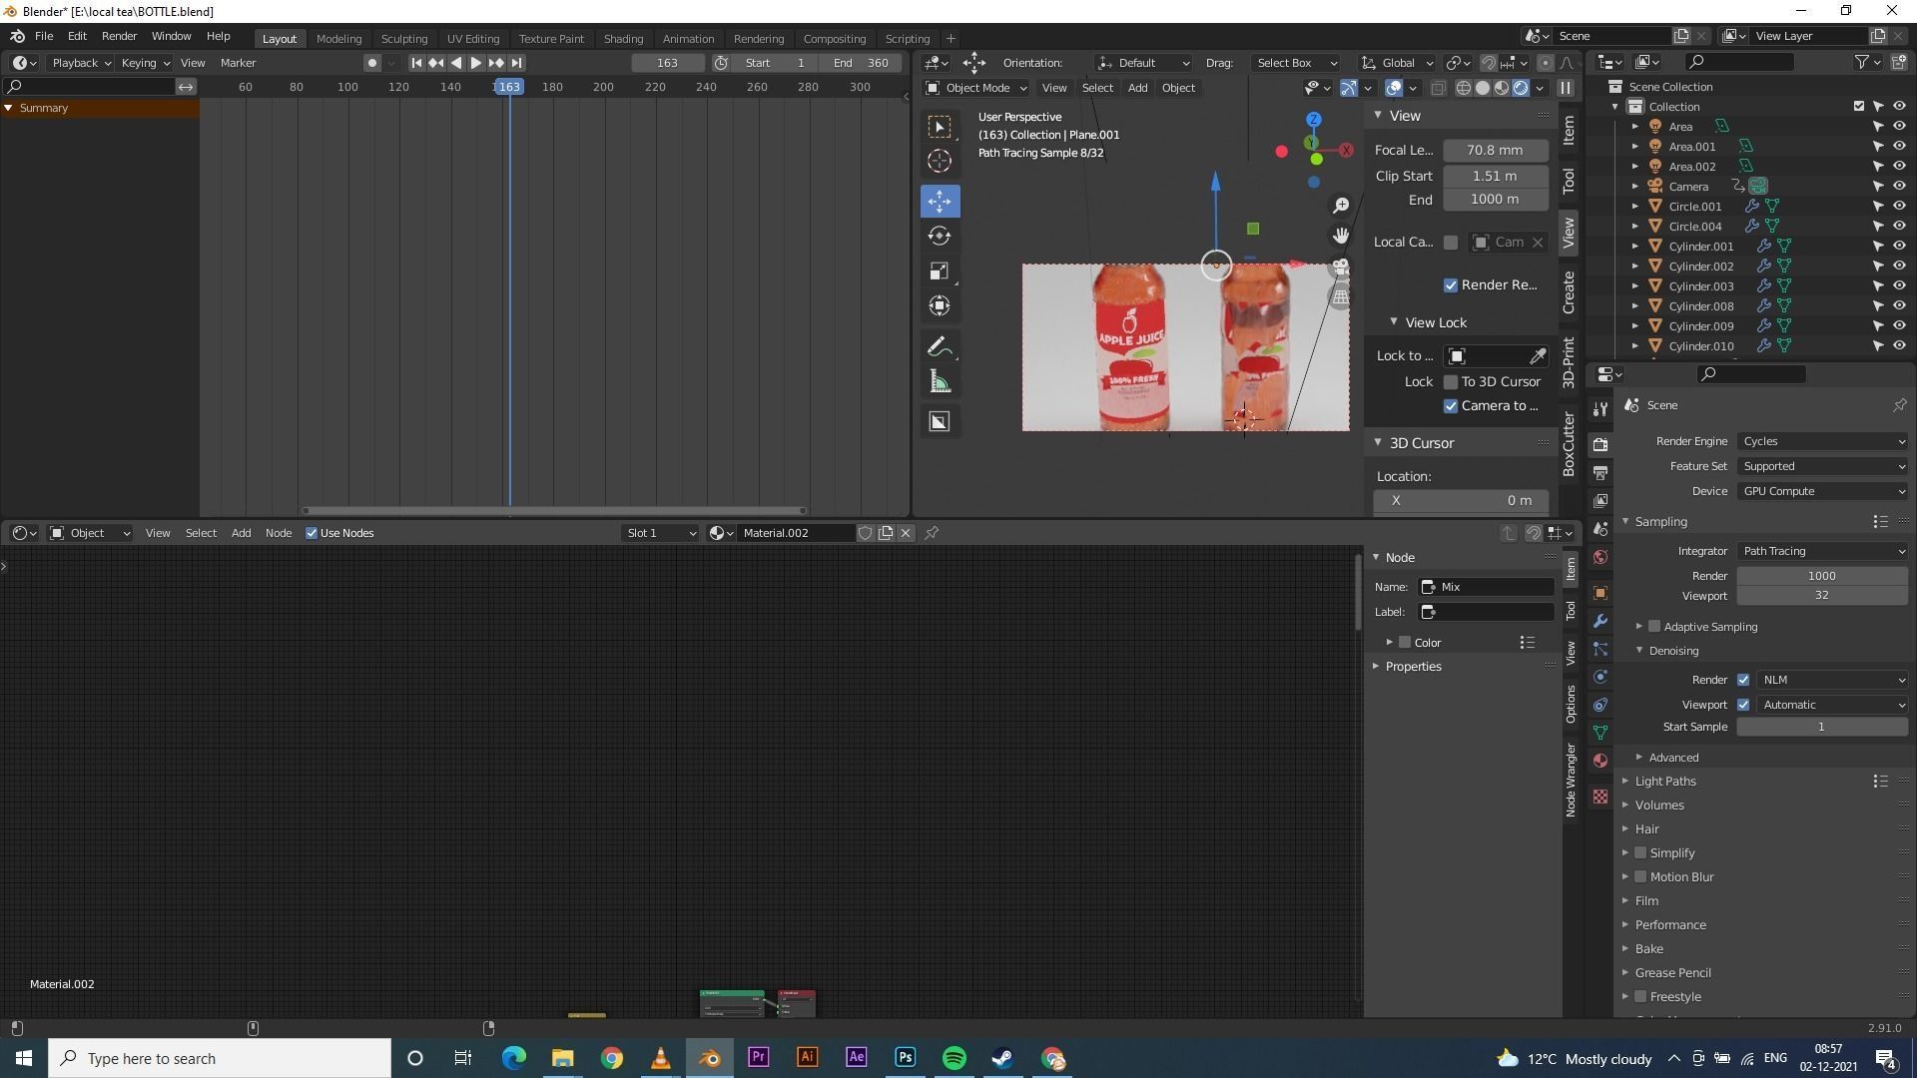Open Photoshop from the Windows taskbar

[905, 1058]
